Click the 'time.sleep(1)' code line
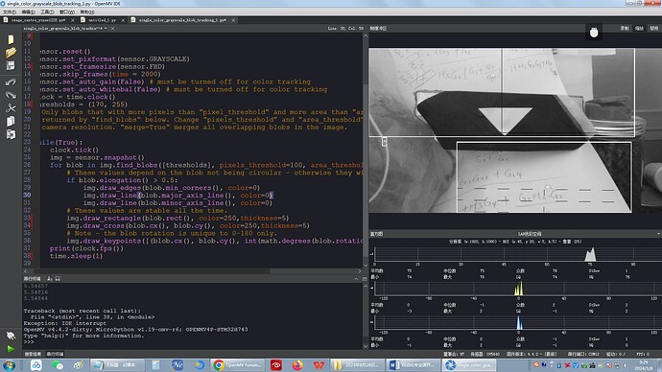This screenshot has width=662, height=372. coord(76,256)
